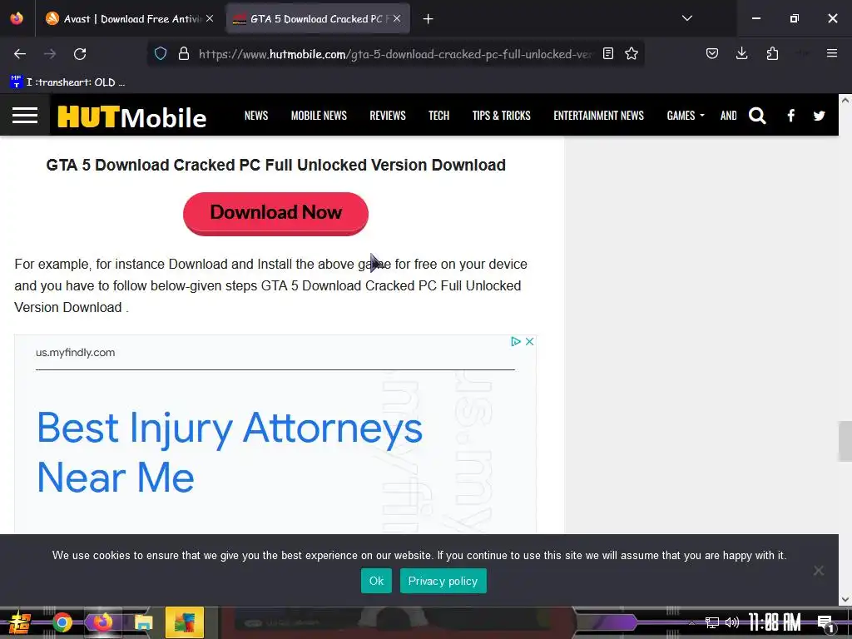The height and width of the screenshot is (639, 852).
Task: Visit HUTMobile Facebook page icon
Action: pos(791,115)
